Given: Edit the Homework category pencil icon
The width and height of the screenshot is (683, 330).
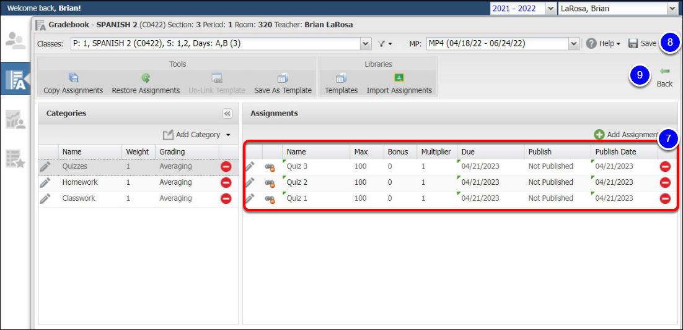Looking at the screenshot, I should click(x=45, y=182).
